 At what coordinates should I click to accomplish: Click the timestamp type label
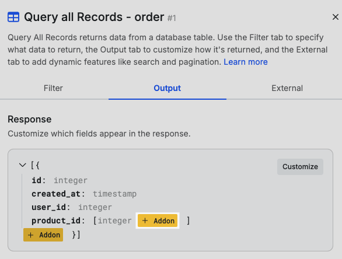click(115, 194)
